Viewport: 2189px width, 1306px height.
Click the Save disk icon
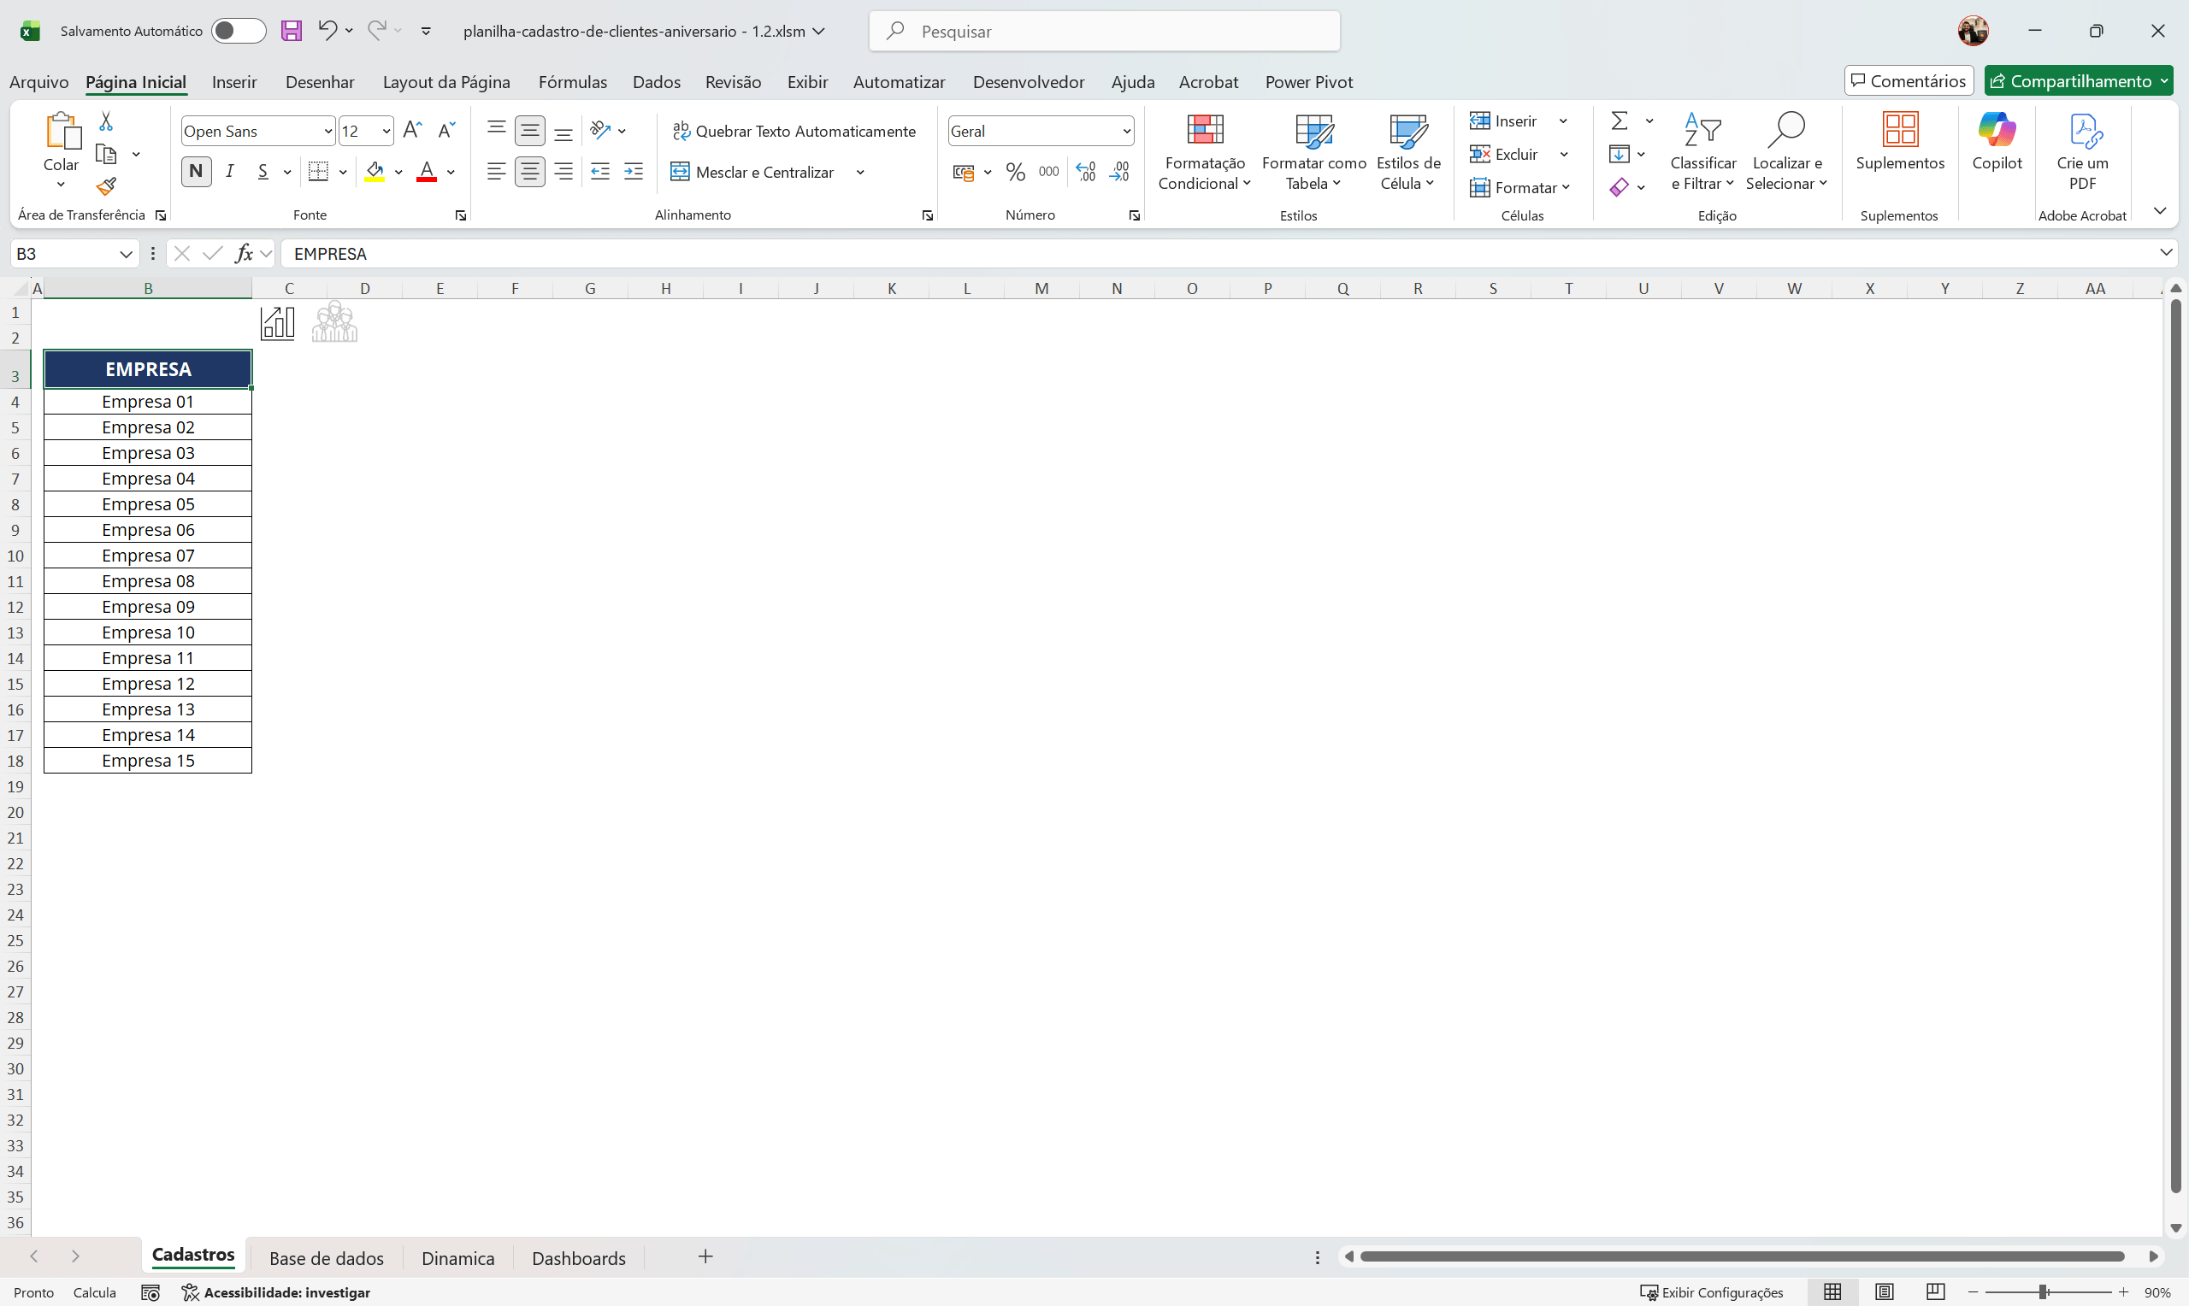point(292,31)
